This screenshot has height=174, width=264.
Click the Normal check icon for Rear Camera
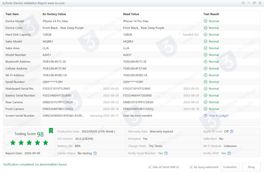tap(205, 102)
